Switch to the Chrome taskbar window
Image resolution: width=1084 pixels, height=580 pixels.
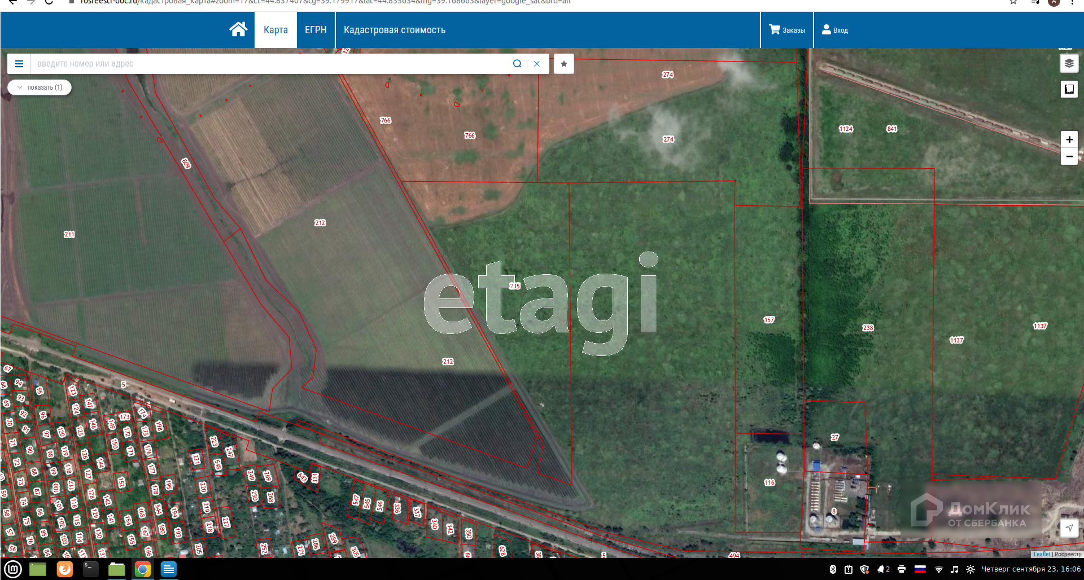coord(143,569)
